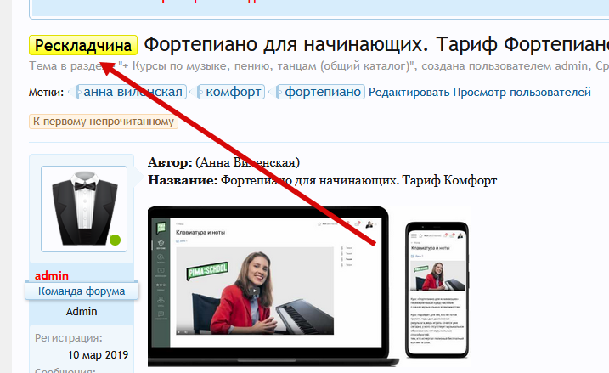Open the red admin username profile
This screenshot has height=373, width=609.
coord(52,275)
